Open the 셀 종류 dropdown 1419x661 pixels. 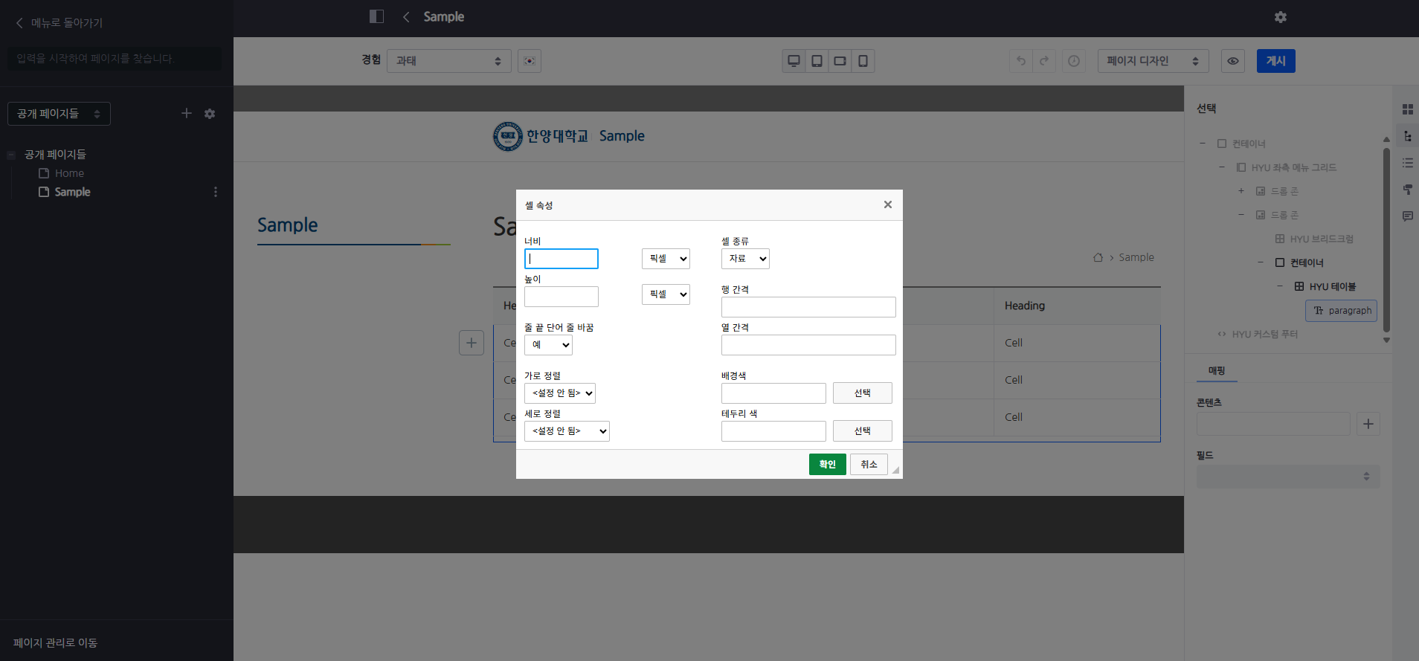click(x=744, y=259)
